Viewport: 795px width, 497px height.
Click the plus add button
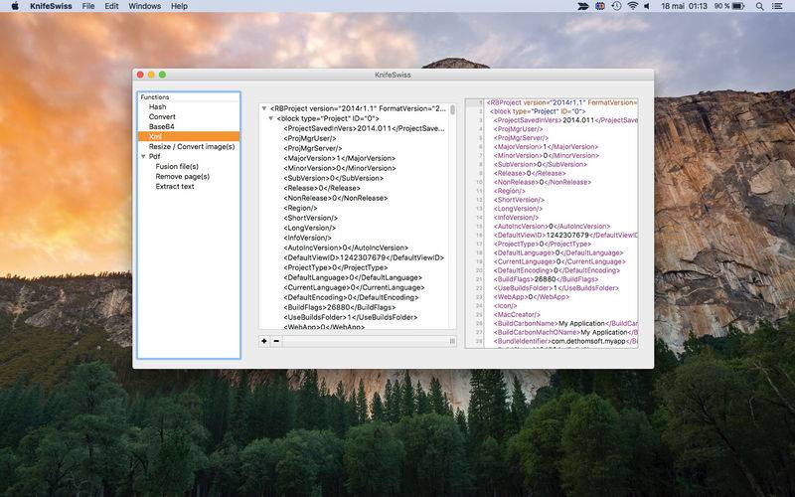click(x=264, y=341)
